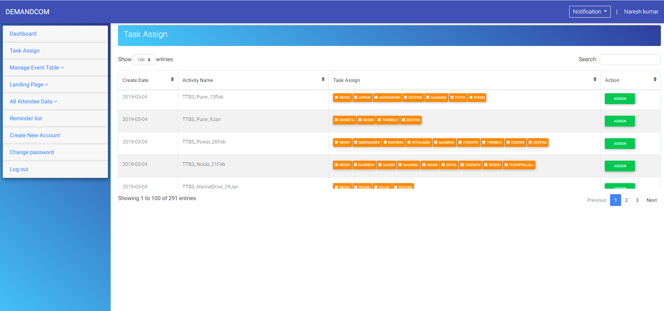The image size is (664, 311).
Task: Remove AMAN tag from TTBS_Noida_21Feb row
Action: [x=424, y=165]
